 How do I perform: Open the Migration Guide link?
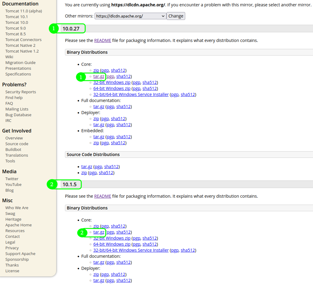pos(20,62)
